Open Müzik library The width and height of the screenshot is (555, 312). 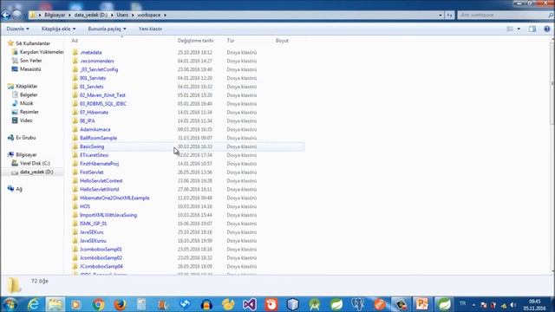26,103
